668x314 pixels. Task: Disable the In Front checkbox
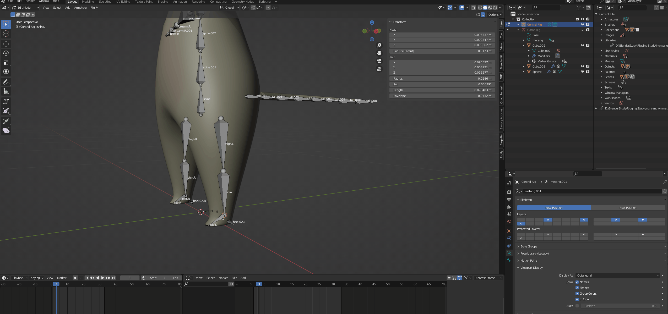(577, 299)
